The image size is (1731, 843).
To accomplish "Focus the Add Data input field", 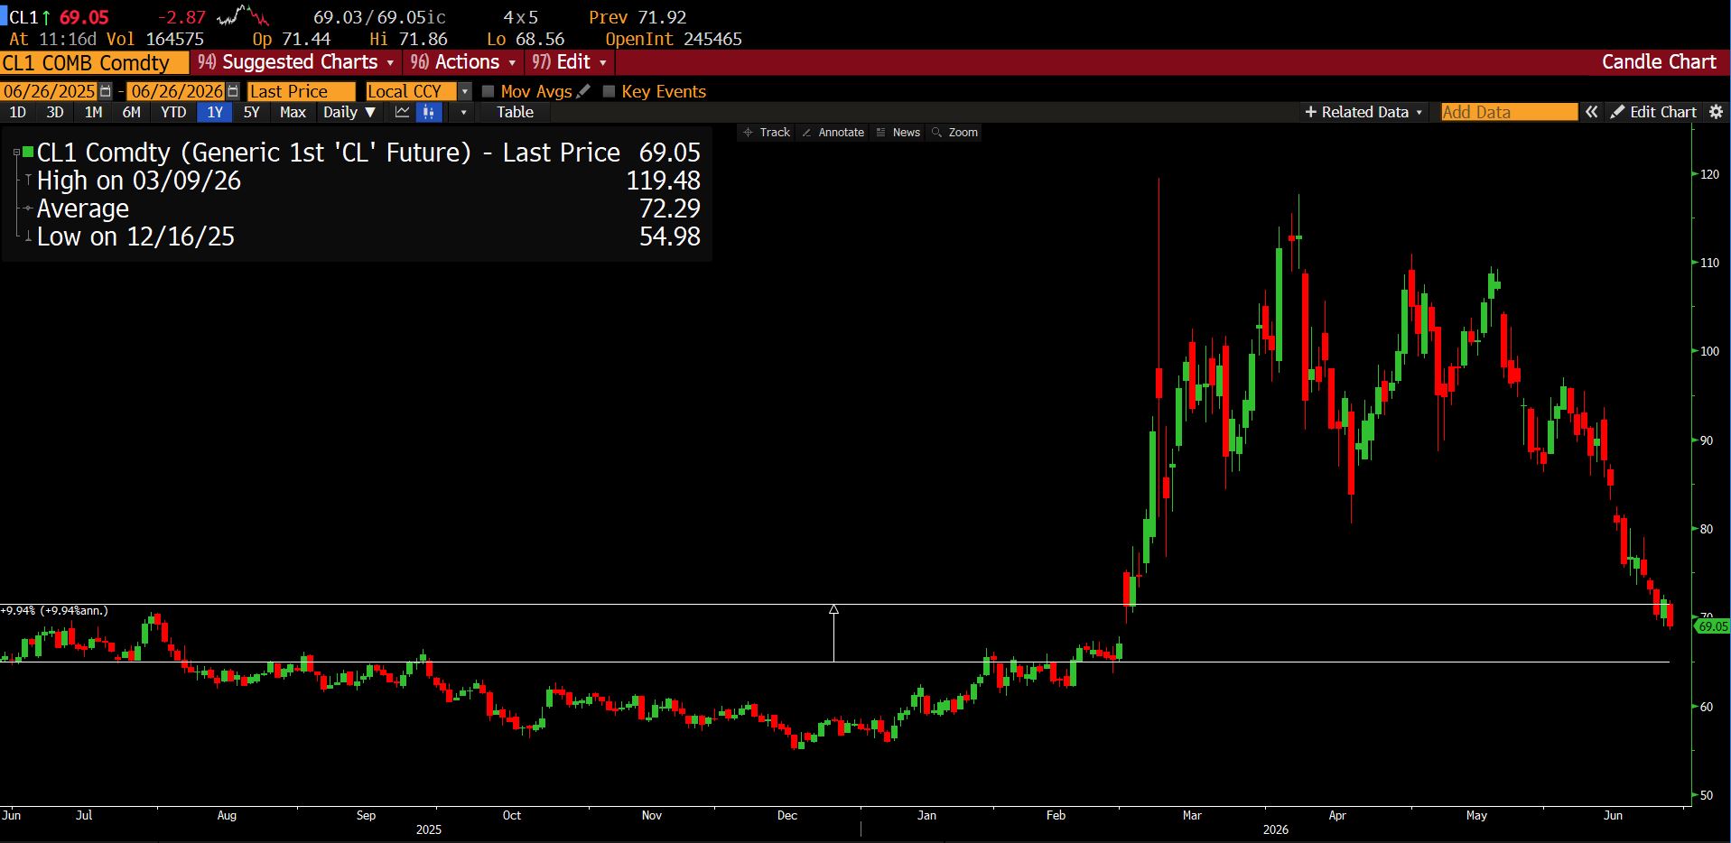I will click(1509, 112).
